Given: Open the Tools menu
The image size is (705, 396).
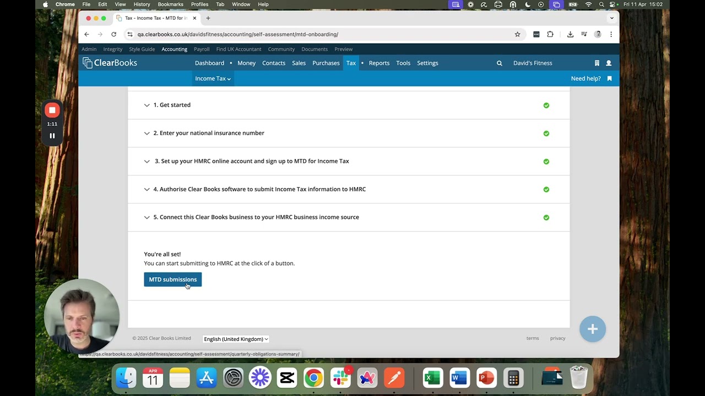Looking at the screenshot, I should (x=403, y=63).
